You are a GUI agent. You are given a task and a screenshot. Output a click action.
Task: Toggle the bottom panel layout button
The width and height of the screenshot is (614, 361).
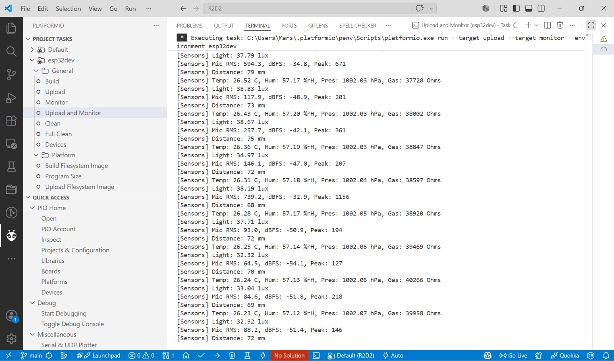tap(528, 8)
